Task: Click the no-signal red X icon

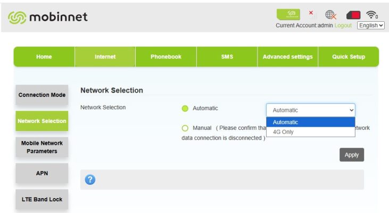Action: tap(311, 14)
